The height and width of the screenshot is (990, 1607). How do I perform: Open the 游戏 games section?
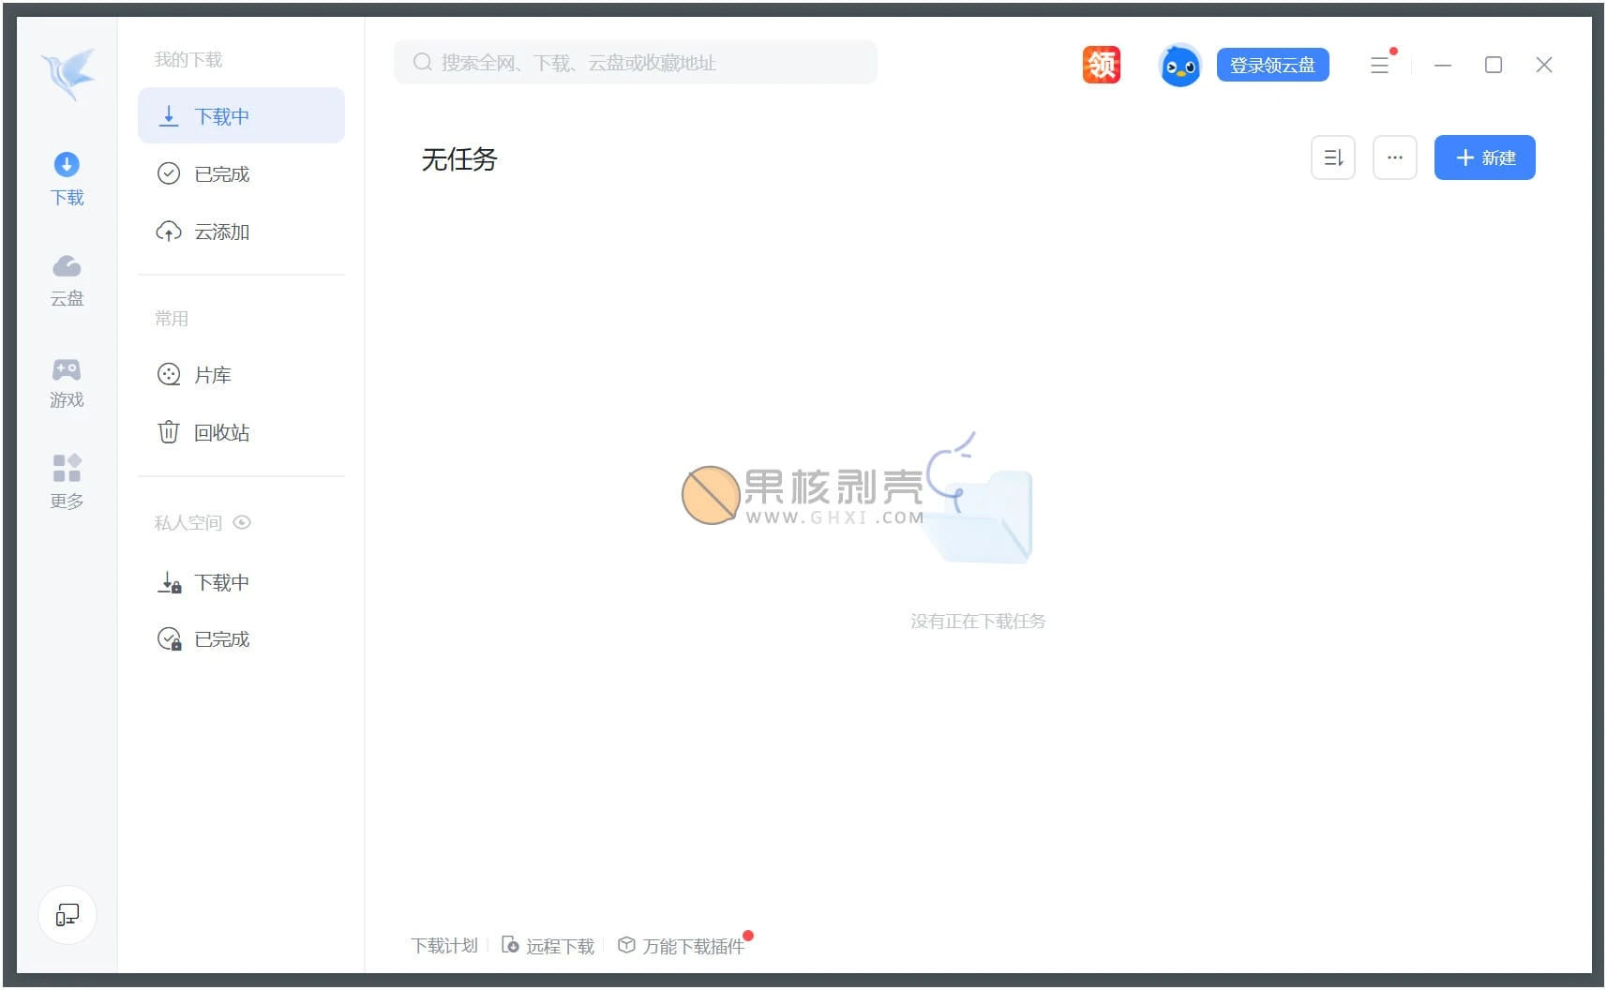point(67,382)
